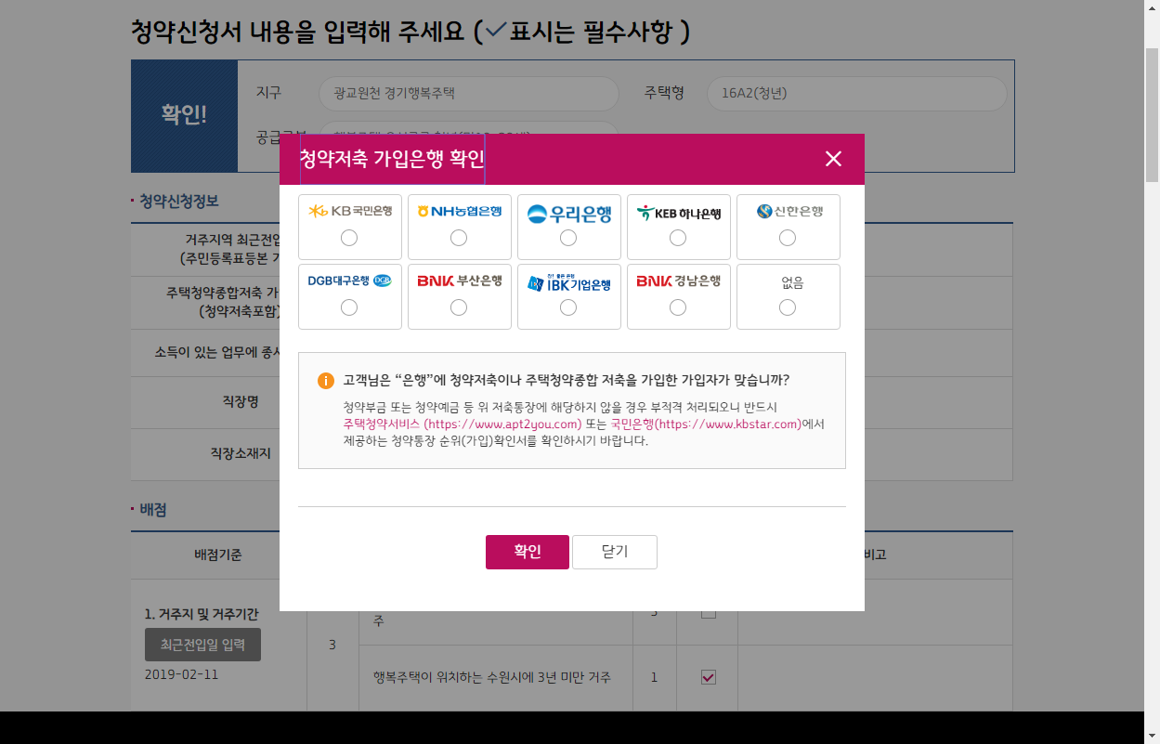Click the 배점 section heading
Screen dimensions: 1160x744
click(153, 510)
